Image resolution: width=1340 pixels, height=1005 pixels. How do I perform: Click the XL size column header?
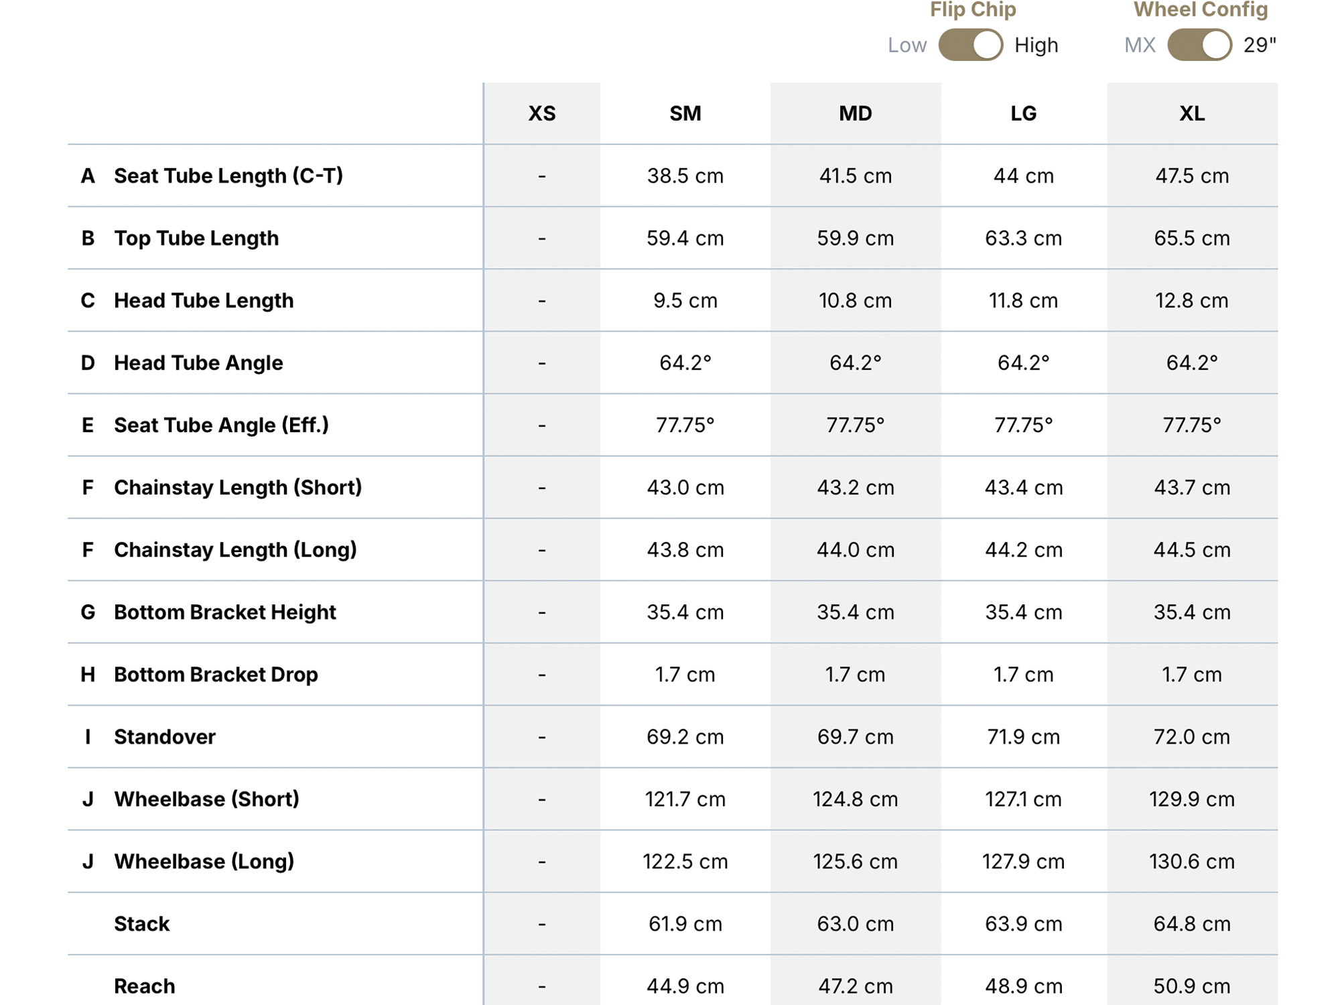coord(1192,113)
